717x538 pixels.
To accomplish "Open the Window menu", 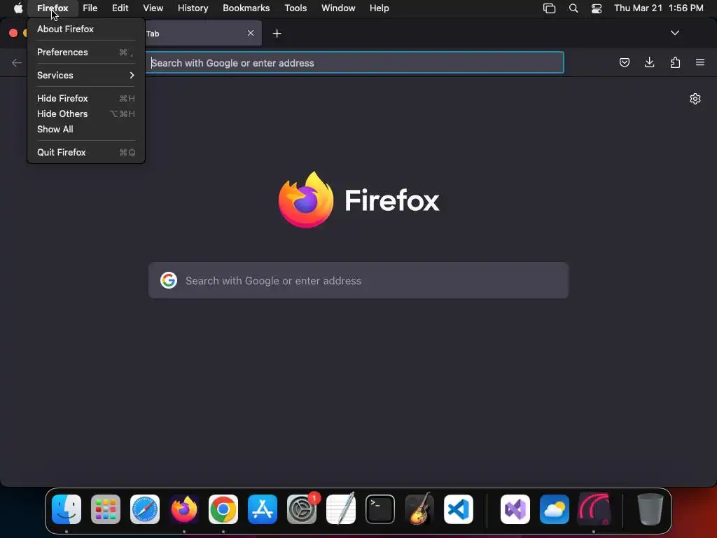I will pyautogui.click(x=338, y=8).
